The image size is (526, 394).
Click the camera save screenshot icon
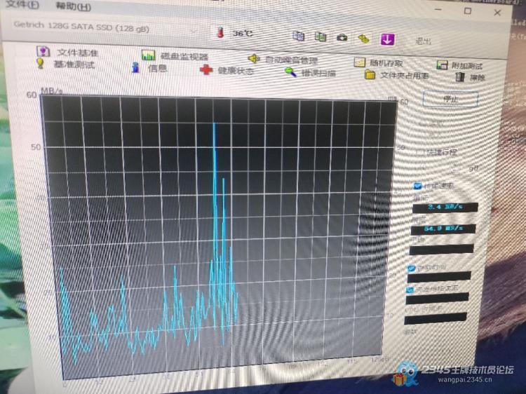(342, 37)
